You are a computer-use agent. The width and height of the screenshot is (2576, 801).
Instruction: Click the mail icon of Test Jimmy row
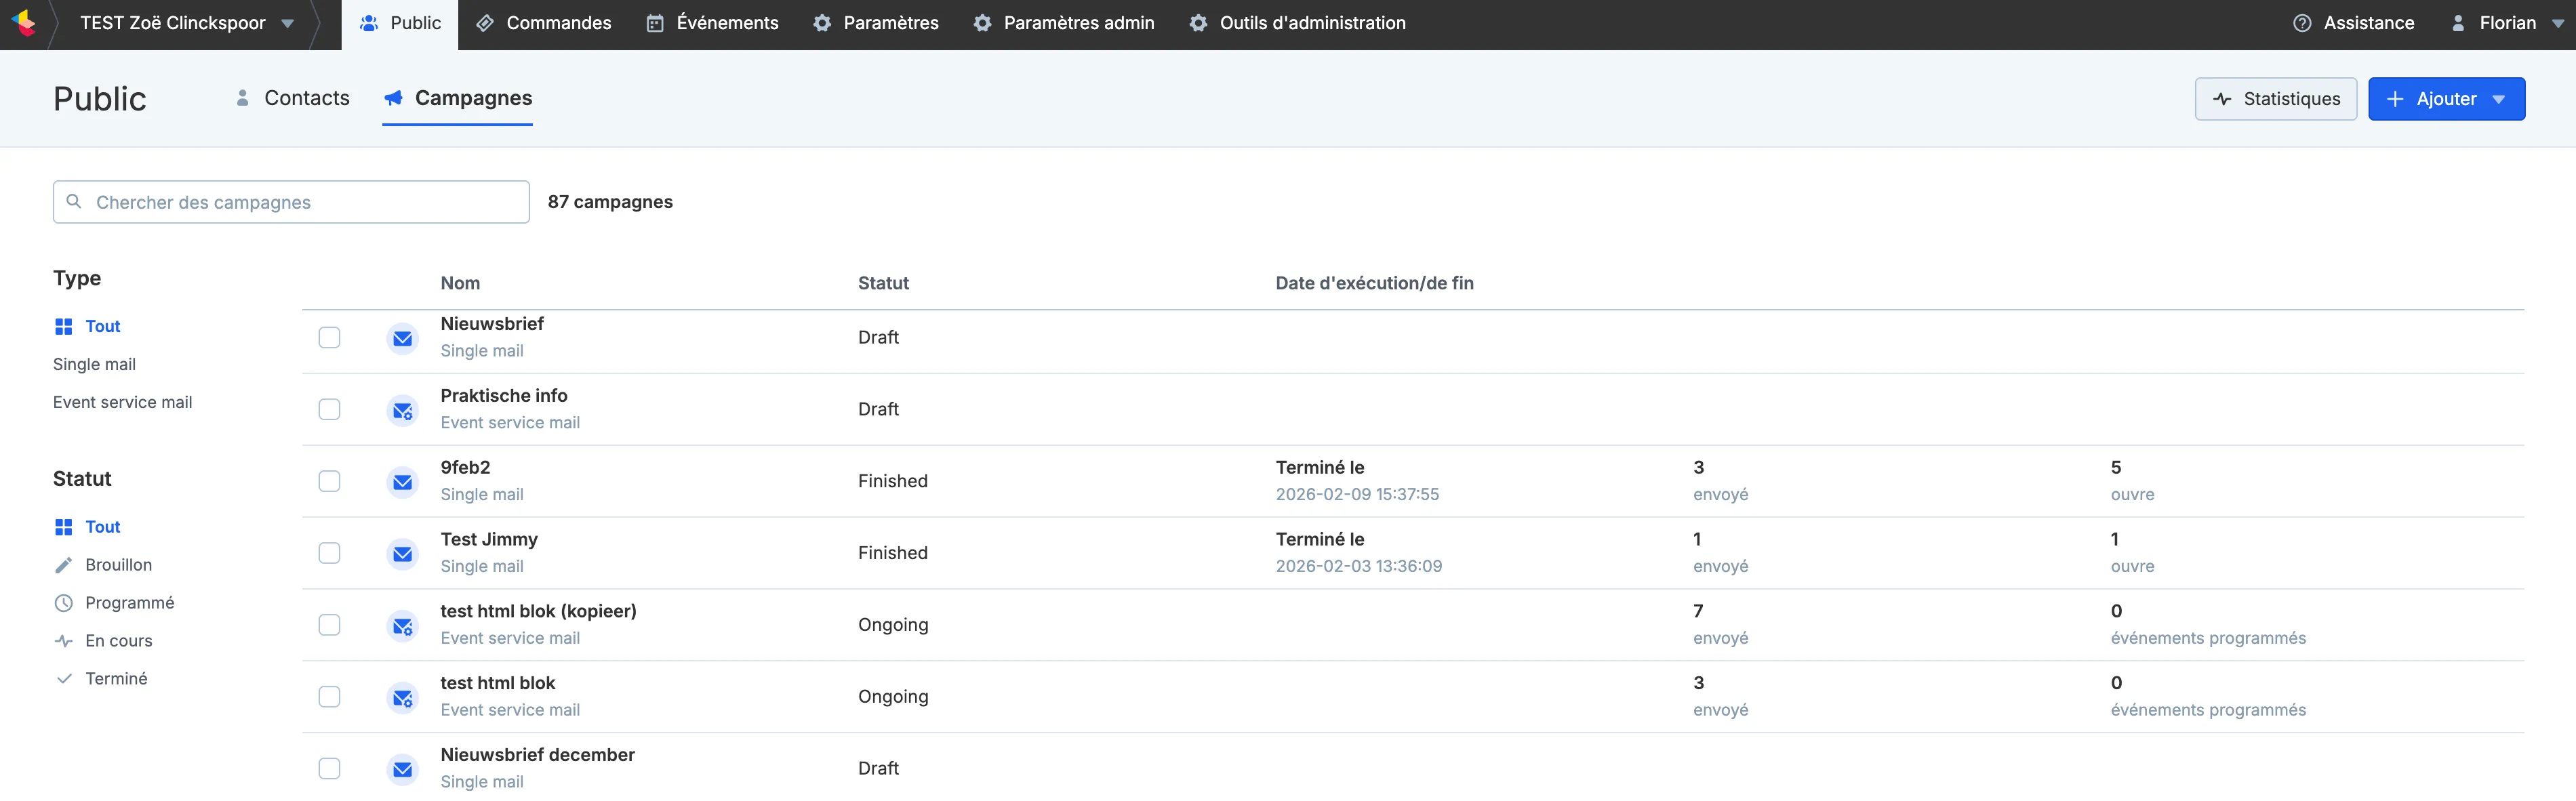402,554
